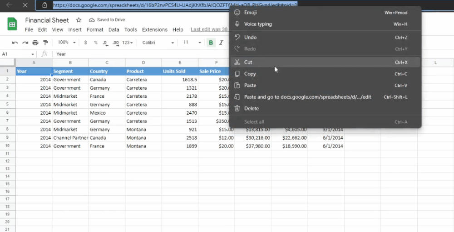Star the Financial Sheet document
Image resolution: width=454 pixels, height=232 pixels.
tap(79, 20)
